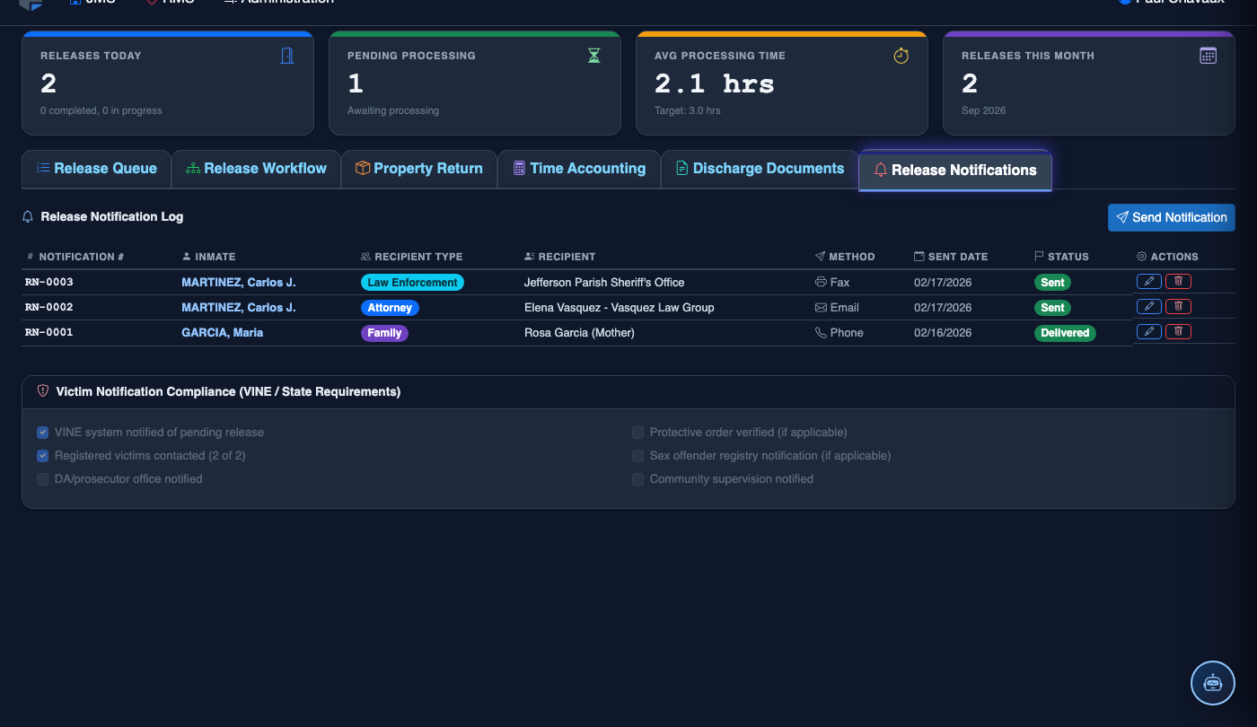This screenshot has width=1257, height=727.
Task: Click the calendar icon on Releases This Month
Action: click(1209, 56)
